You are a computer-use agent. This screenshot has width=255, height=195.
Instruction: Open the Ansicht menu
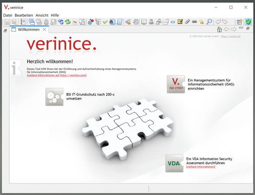click(x=42, y=15)
